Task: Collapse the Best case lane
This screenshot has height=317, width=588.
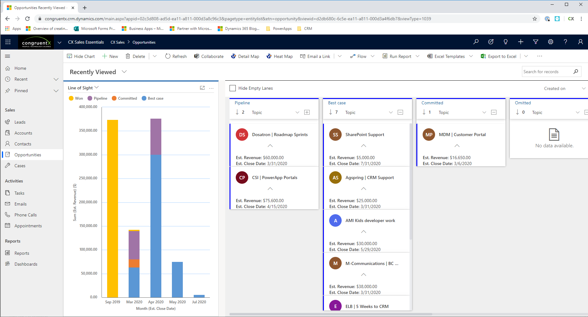Action: coord(400,112)
